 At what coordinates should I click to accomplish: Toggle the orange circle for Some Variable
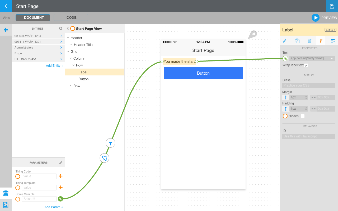[x=18, y=199]
